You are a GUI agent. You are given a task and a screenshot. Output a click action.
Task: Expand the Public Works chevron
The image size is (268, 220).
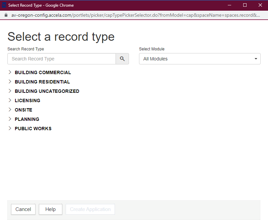tap(10, 129)
